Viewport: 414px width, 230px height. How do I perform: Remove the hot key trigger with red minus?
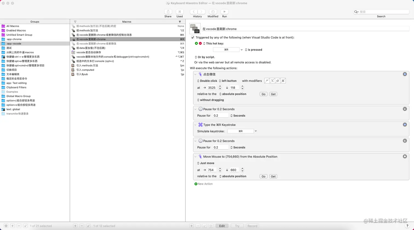click(x=200, y=43)
